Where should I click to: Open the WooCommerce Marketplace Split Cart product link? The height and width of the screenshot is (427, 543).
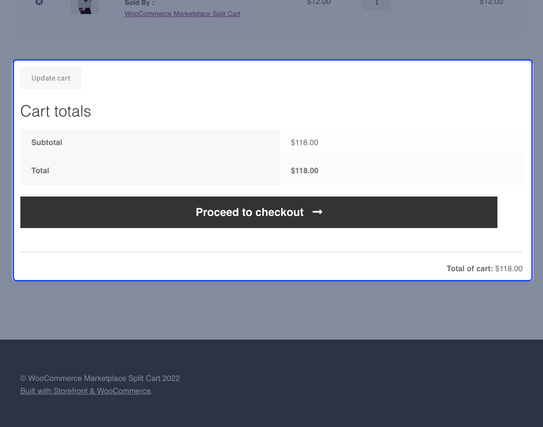click(182, 14)
